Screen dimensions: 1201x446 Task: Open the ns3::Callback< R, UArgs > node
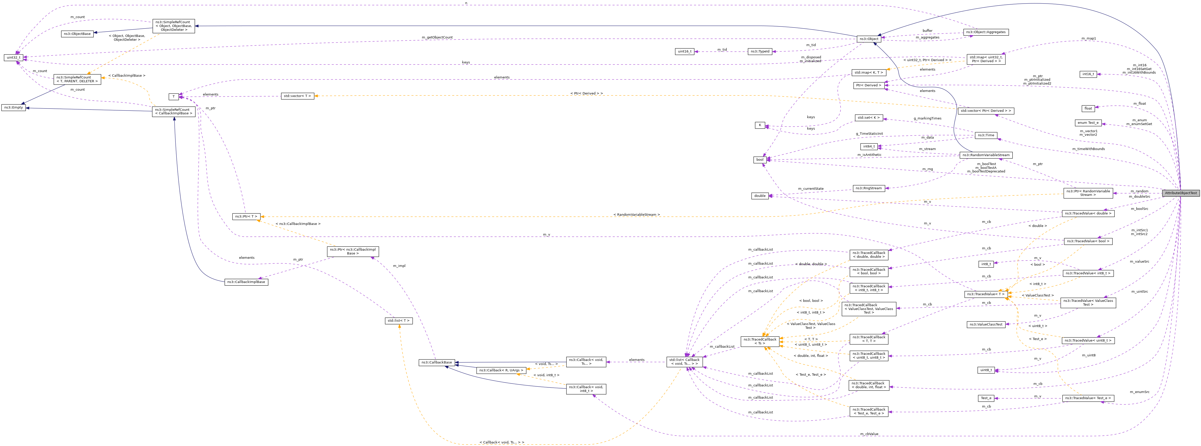(x=501, y=370)
